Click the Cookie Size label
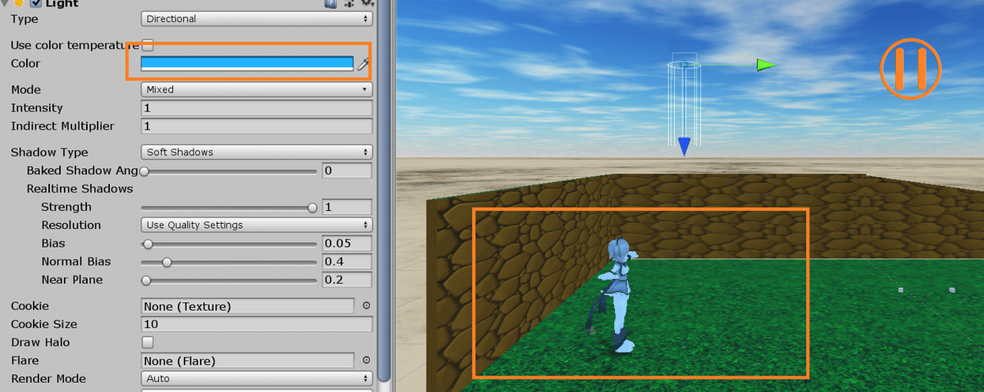This screenshot has height=392, width=984. (44, 325)
